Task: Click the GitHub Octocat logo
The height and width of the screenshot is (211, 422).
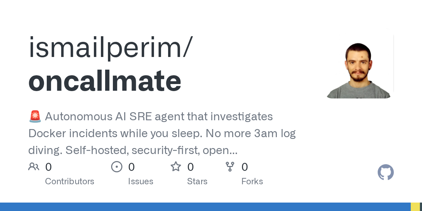Action: pyautogui.click(x=385, y=172)
